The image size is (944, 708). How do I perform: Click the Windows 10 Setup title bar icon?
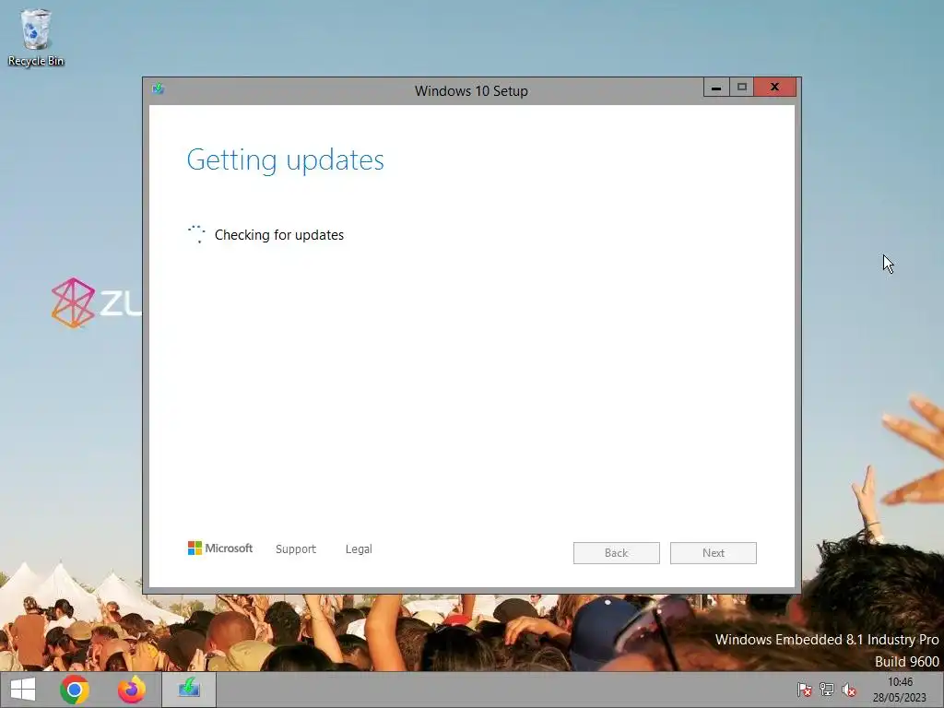[x=158, y=89]
